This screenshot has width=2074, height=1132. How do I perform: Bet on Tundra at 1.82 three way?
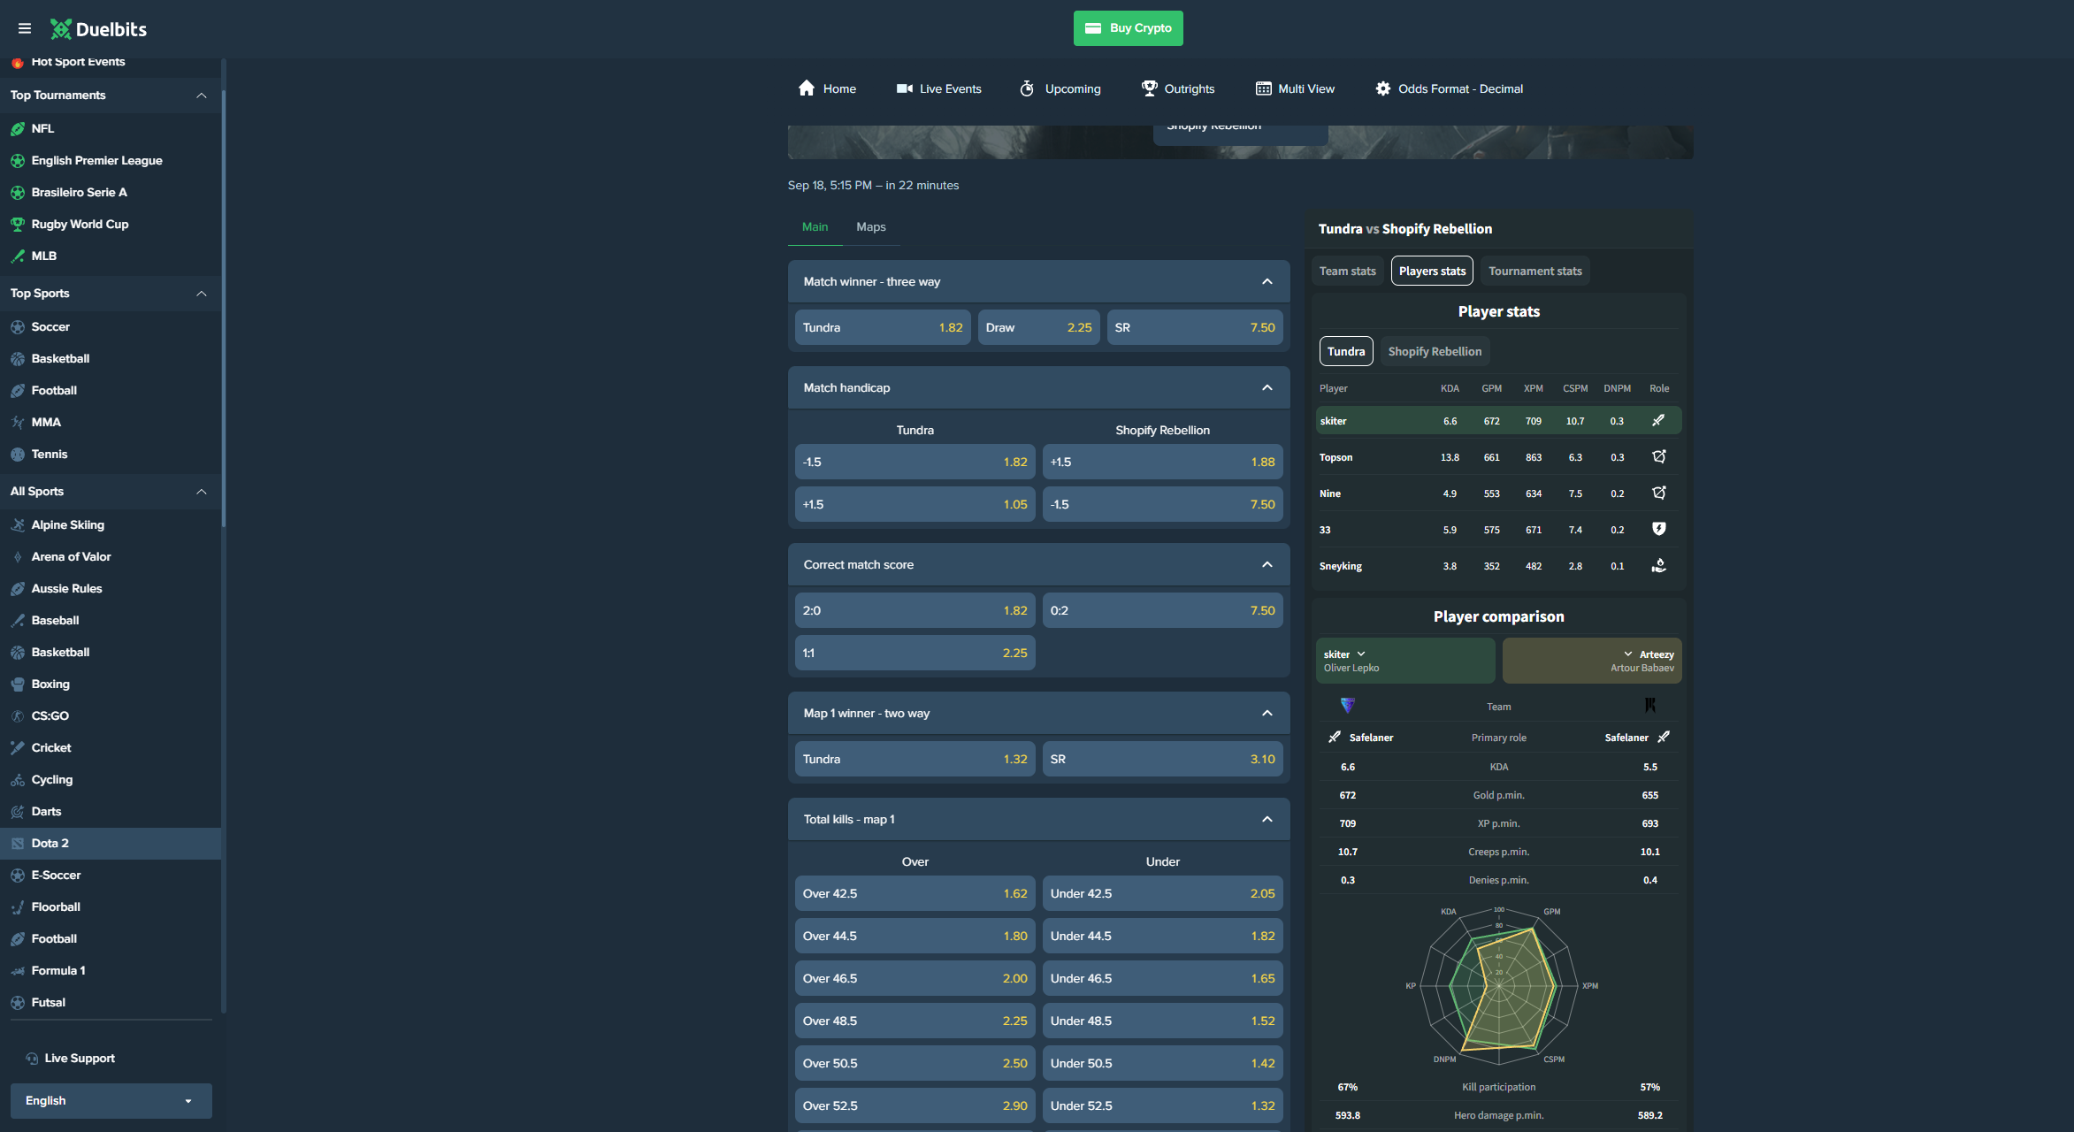coord(883,328)
